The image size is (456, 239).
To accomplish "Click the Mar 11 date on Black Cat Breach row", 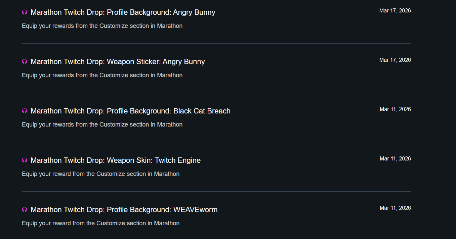I will click(395, 109).
